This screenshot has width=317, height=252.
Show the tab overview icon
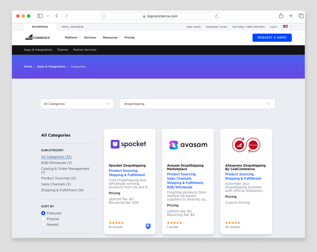pyautogui.click(x=301, y=16)
